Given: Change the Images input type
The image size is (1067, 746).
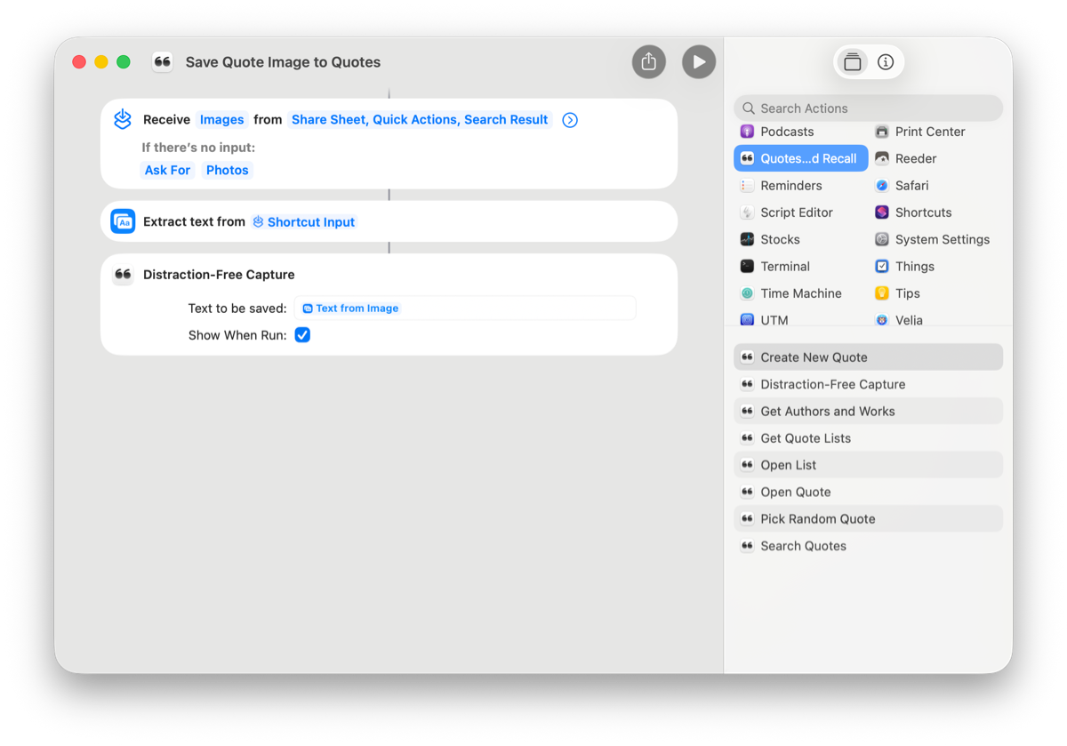Looking at the screenshot, I should click(x=221, y=120).
